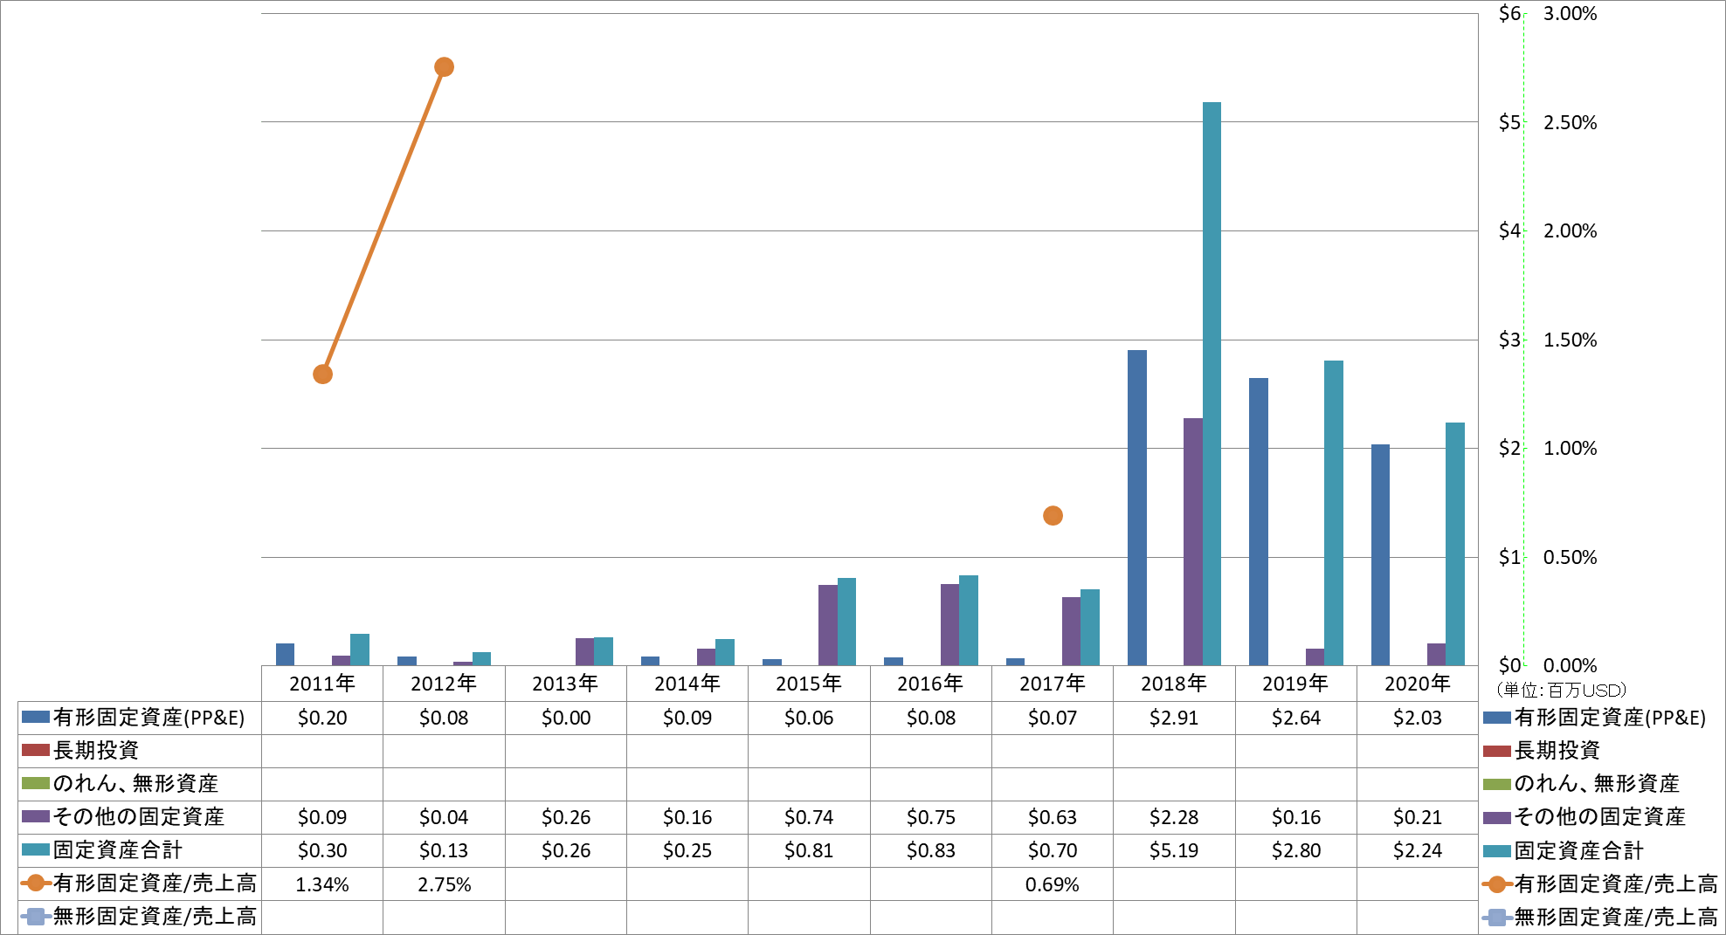Click the 2018 teal 固定資産合計 bar
The image size is (1726, 935).
1212,383
